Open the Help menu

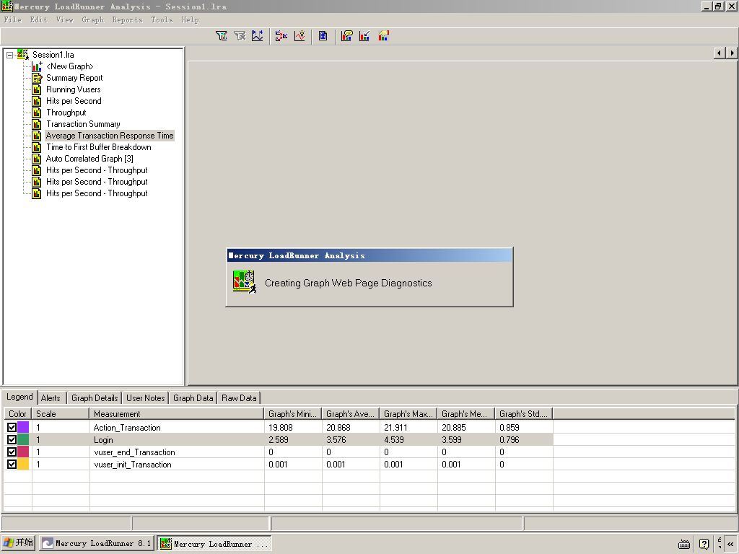point(190,19)
